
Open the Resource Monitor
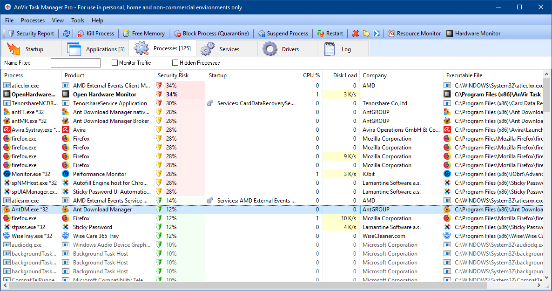click(x=414, y=34)
